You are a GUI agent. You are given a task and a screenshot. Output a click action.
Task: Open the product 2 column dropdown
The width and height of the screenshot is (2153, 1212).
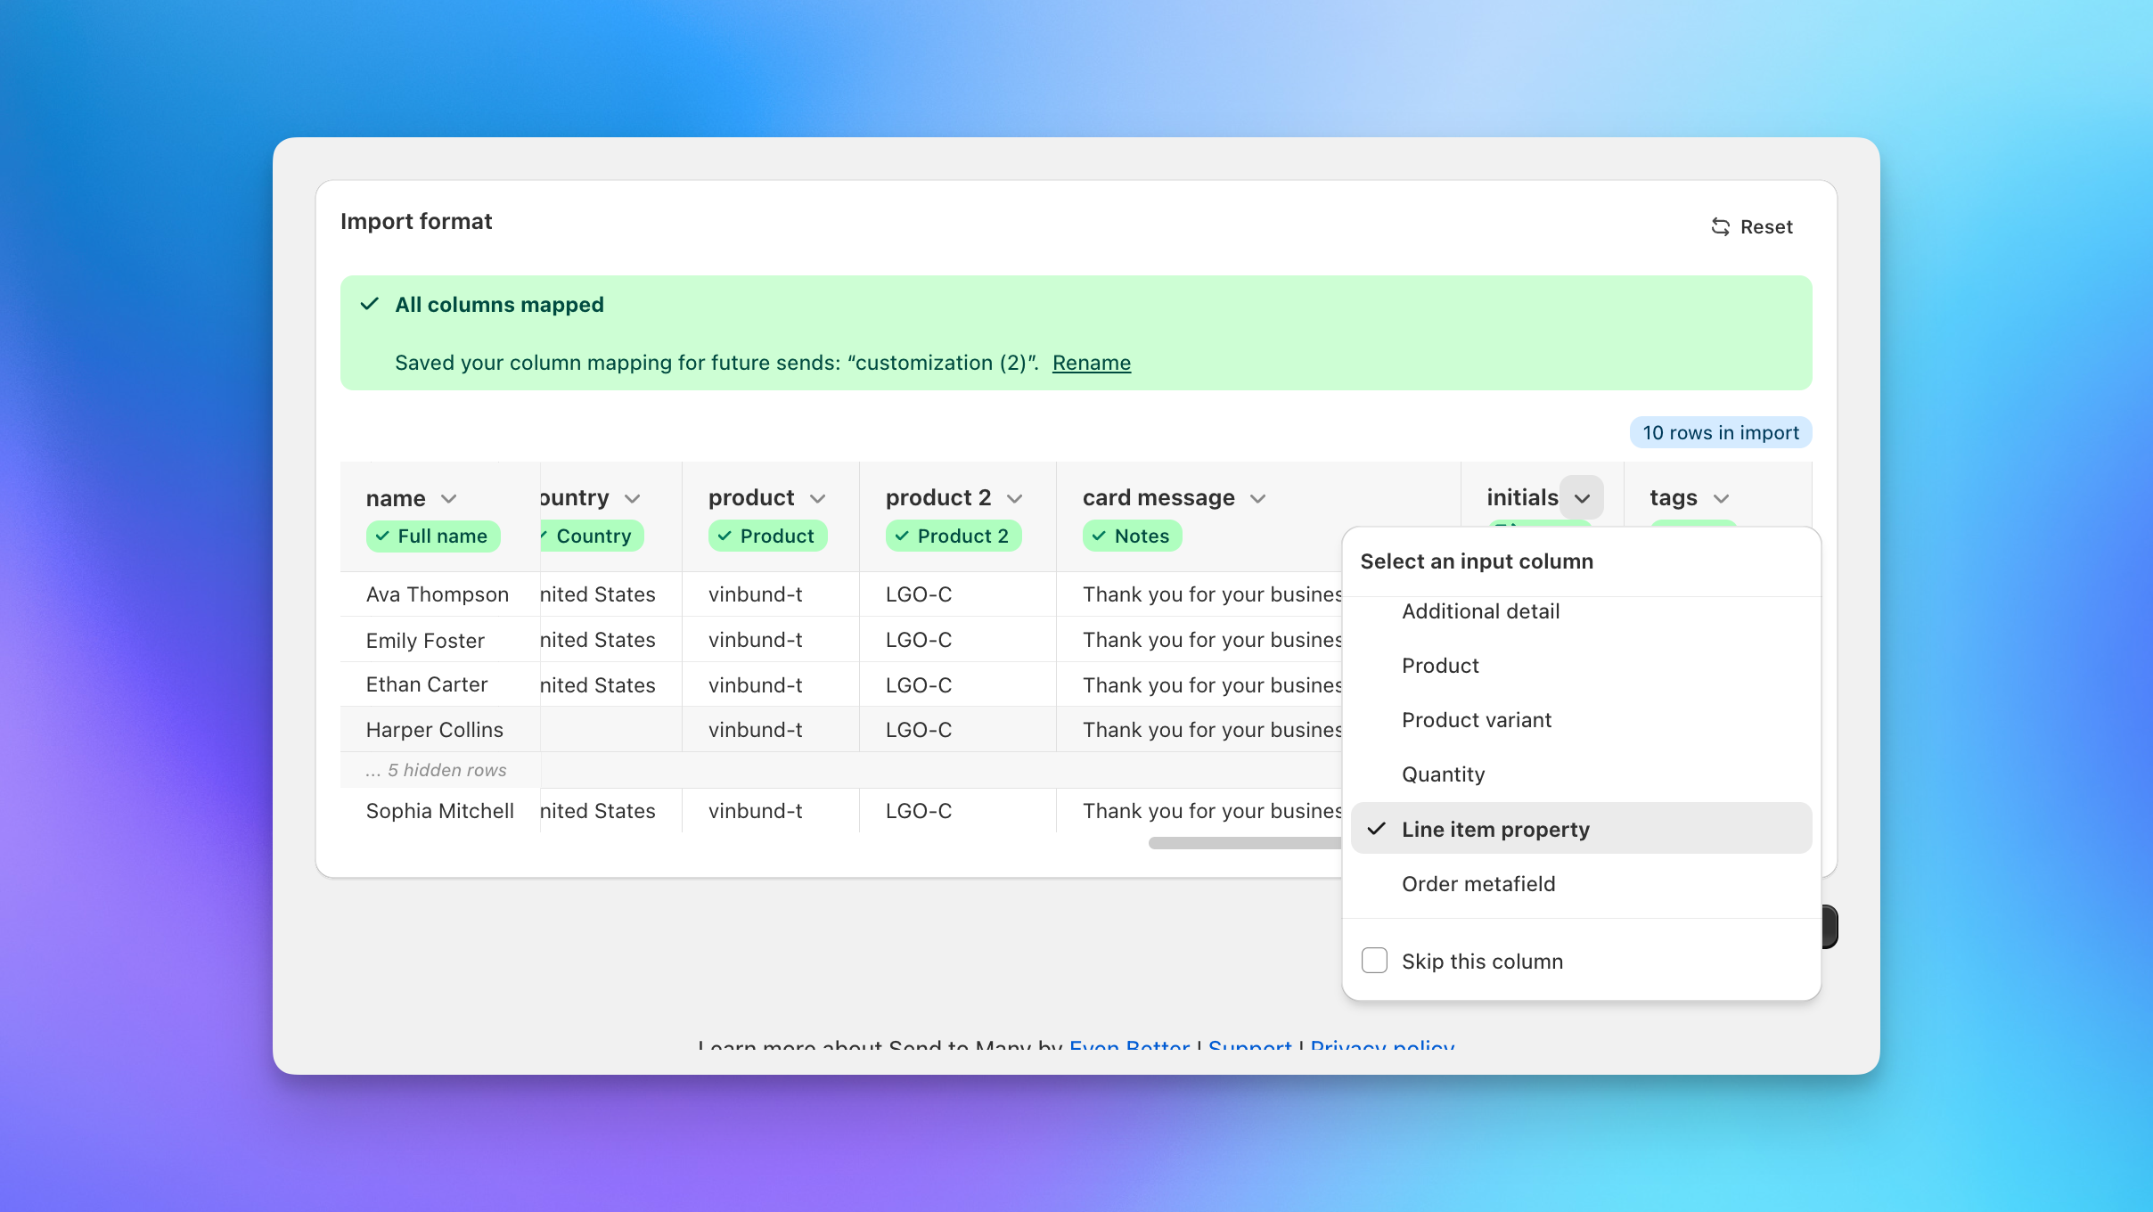pos(1014,498)
